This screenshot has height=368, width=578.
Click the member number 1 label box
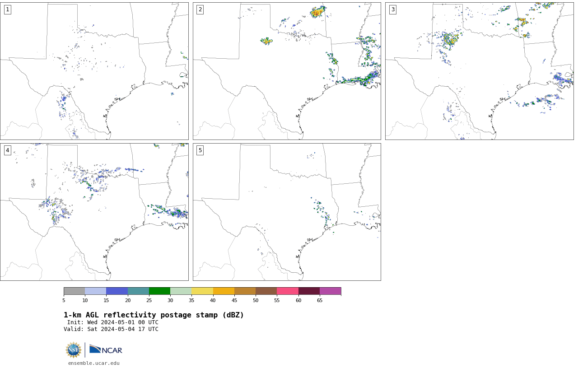click(7, 9)
